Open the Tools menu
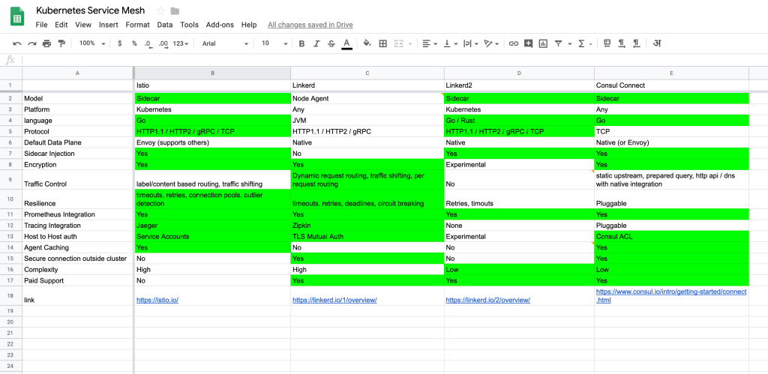 point(190,25)
